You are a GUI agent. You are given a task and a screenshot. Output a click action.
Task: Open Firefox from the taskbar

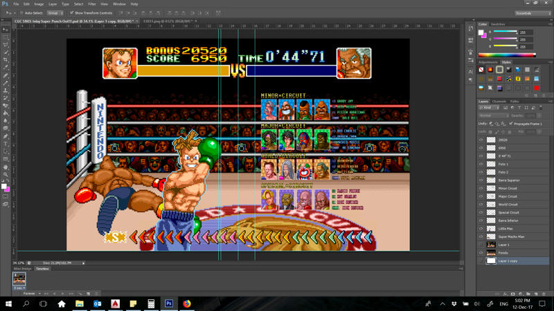[x=187, y=303]
